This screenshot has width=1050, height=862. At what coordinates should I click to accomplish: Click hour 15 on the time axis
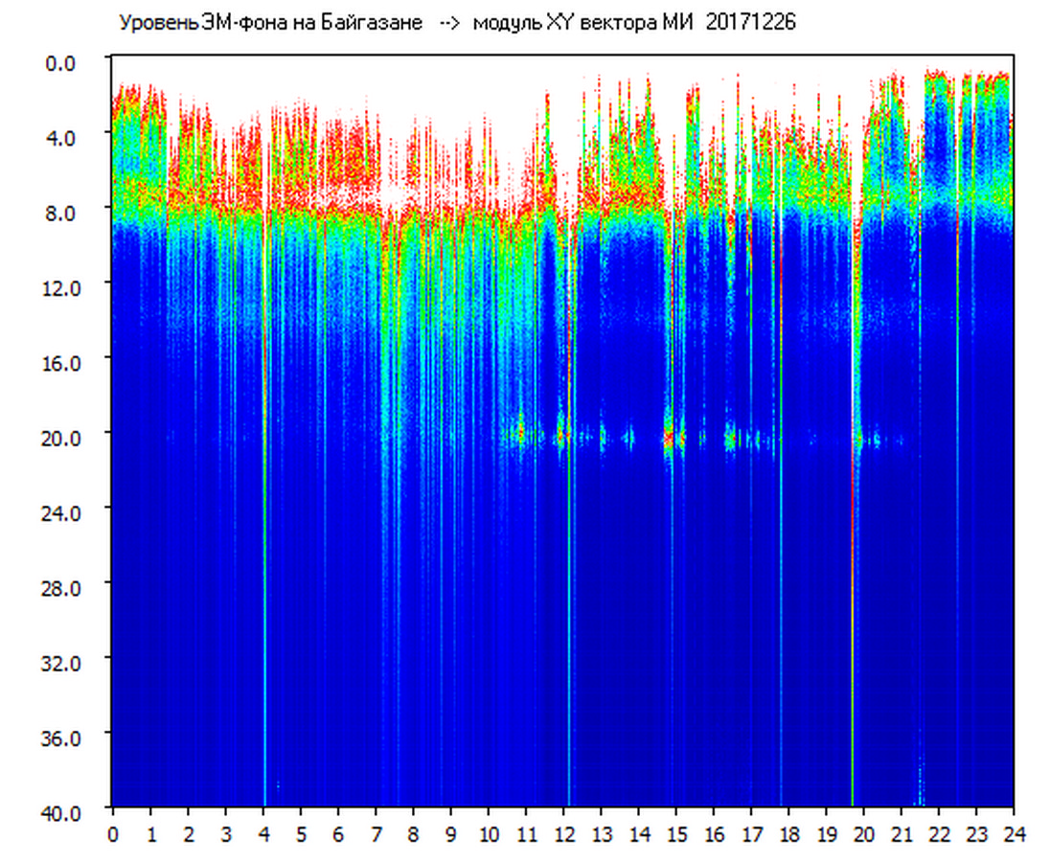click(676, 834)
